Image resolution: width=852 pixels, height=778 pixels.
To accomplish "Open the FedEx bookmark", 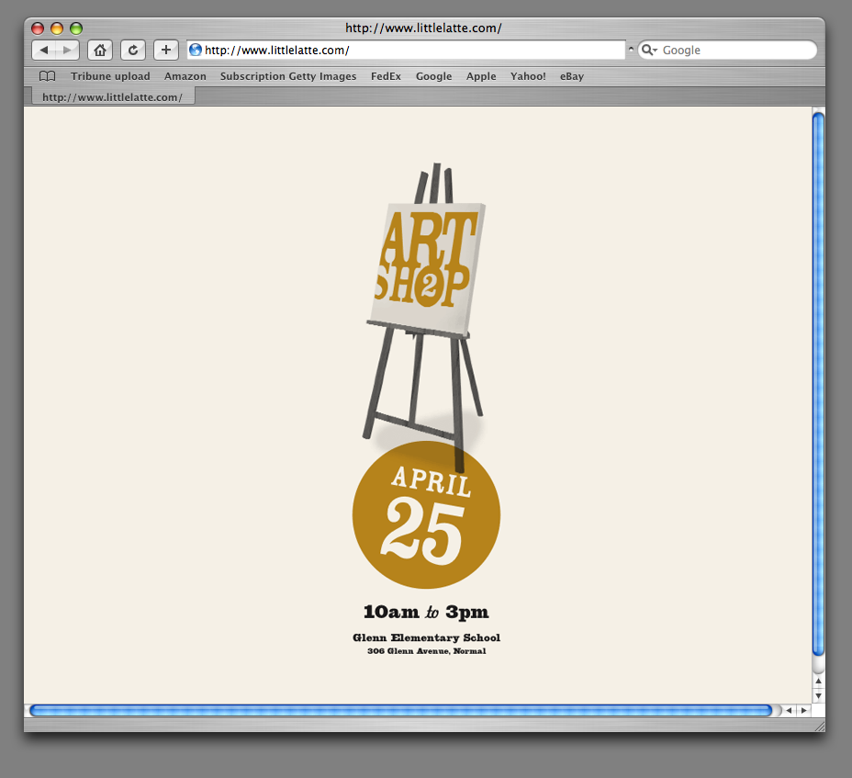I will 386,76.
